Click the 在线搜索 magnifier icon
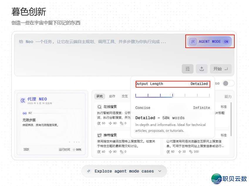249x186 pixels. [x=100, y=107]
